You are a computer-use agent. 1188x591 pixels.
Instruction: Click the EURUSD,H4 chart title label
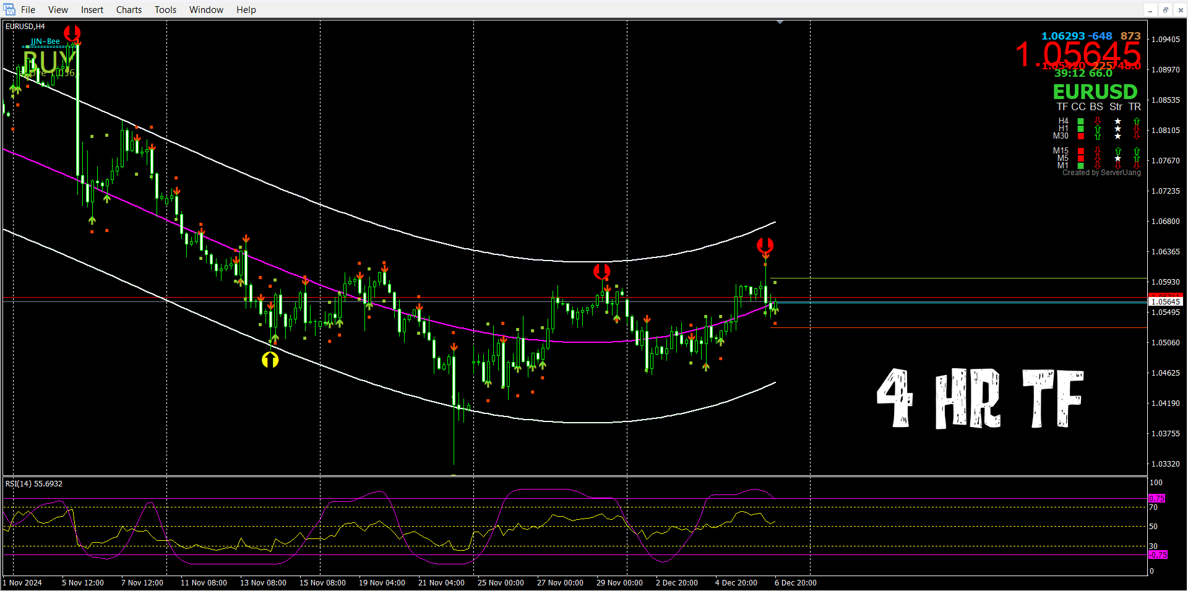coord(25,27)
